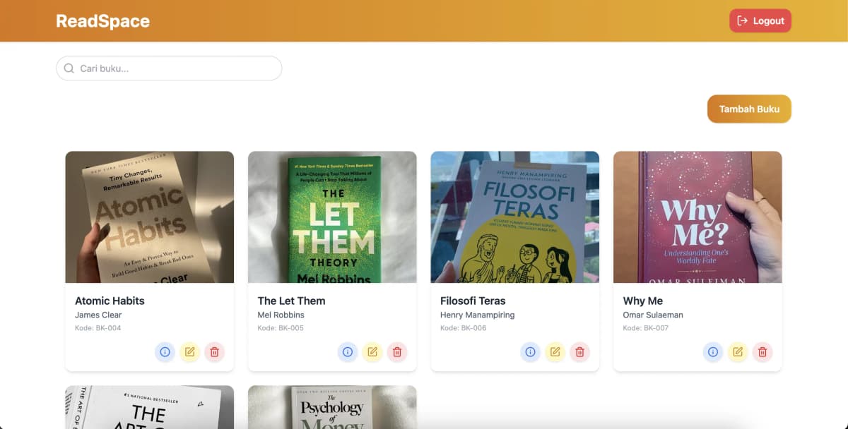848x429 pixels.
Task: Open the Atomic Habits cover image
Action: [x=149, y=217]
